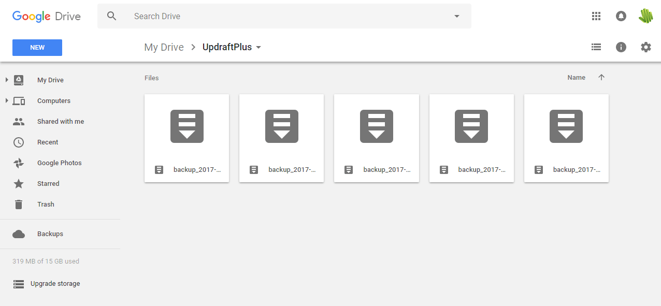Click the third file's small archive icon
661x306 pixels.
point(349,170)
